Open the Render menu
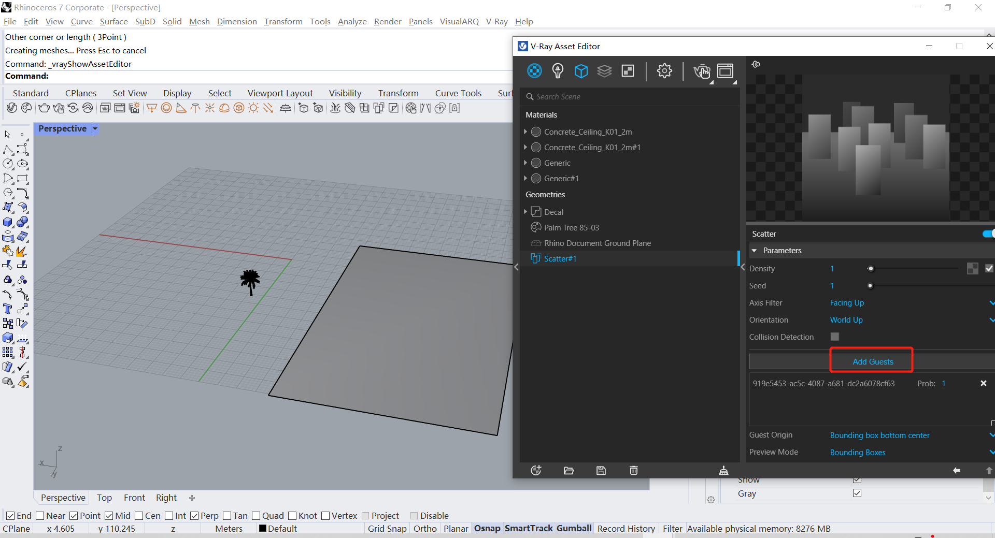Screen dimensions: 995x538 point(388,21)
